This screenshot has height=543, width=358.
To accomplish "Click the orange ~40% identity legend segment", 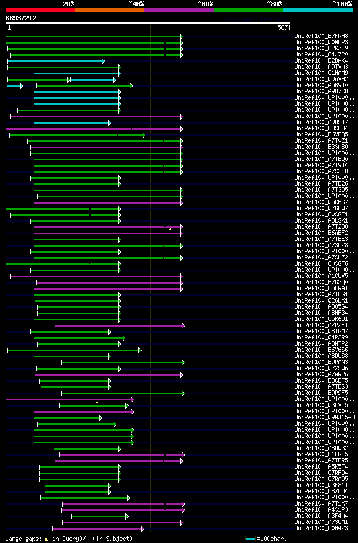I will click(110, 10).
